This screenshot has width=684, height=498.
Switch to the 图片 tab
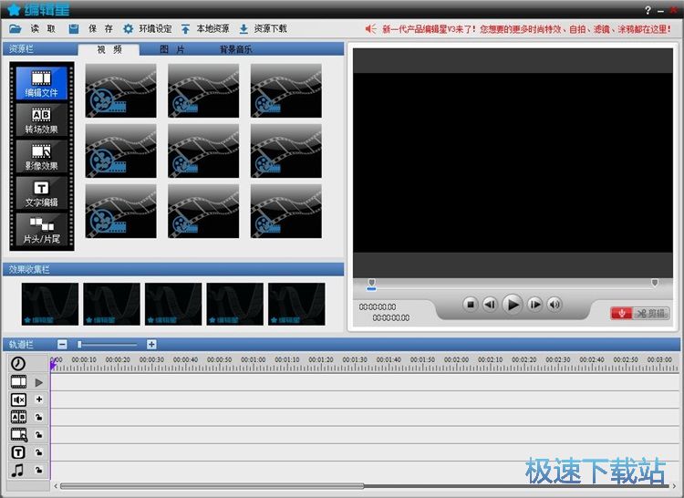click(171, 49)
